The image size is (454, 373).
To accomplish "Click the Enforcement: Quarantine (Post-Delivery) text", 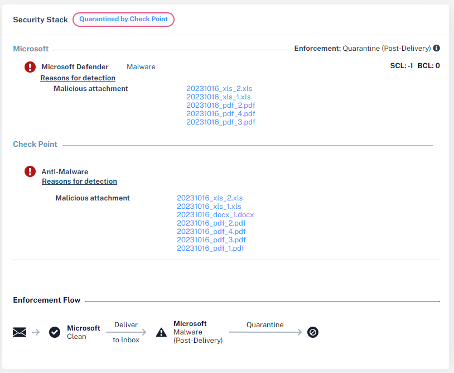I will click(x=363, y=49).
